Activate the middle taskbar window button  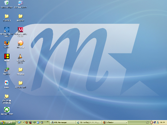[x=88, y=122]
